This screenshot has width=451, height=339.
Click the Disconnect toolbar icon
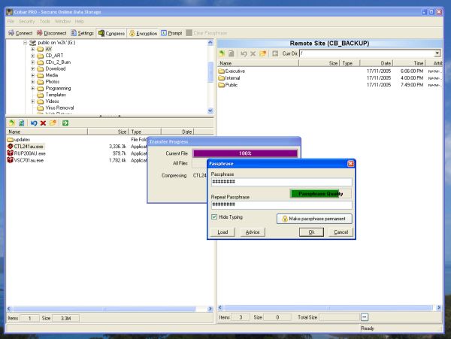point(54,33)
